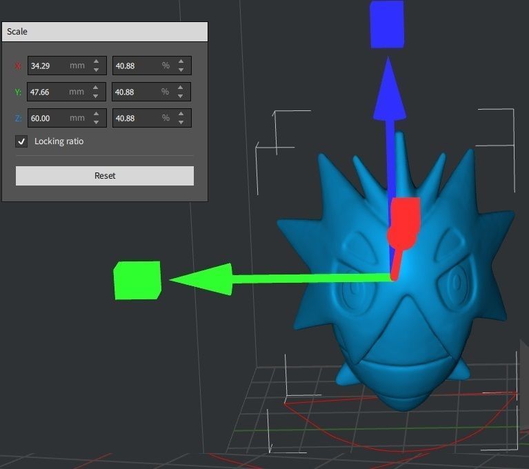529x469 pixels.
Task: Decrease Z percent with down arrow
Action: click(181, 123)
